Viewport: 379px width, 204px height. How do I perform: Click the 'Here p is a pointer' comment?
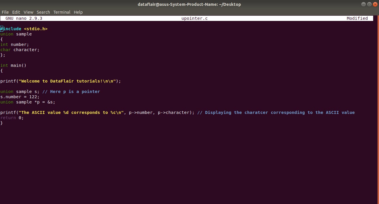(x=71, y=92)
